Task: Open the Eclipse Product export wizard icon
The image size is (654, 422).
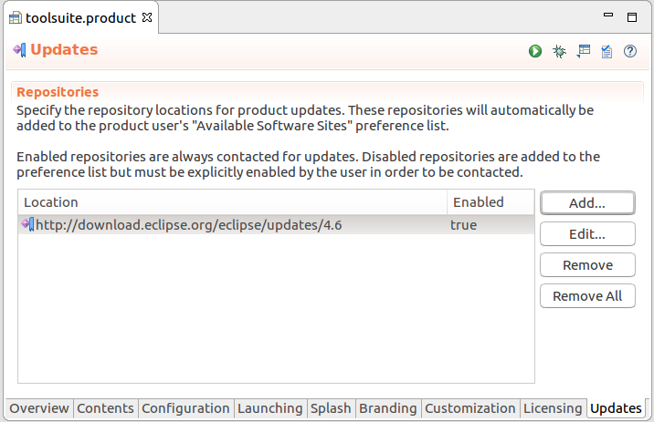Action: (x=583, y=51)
